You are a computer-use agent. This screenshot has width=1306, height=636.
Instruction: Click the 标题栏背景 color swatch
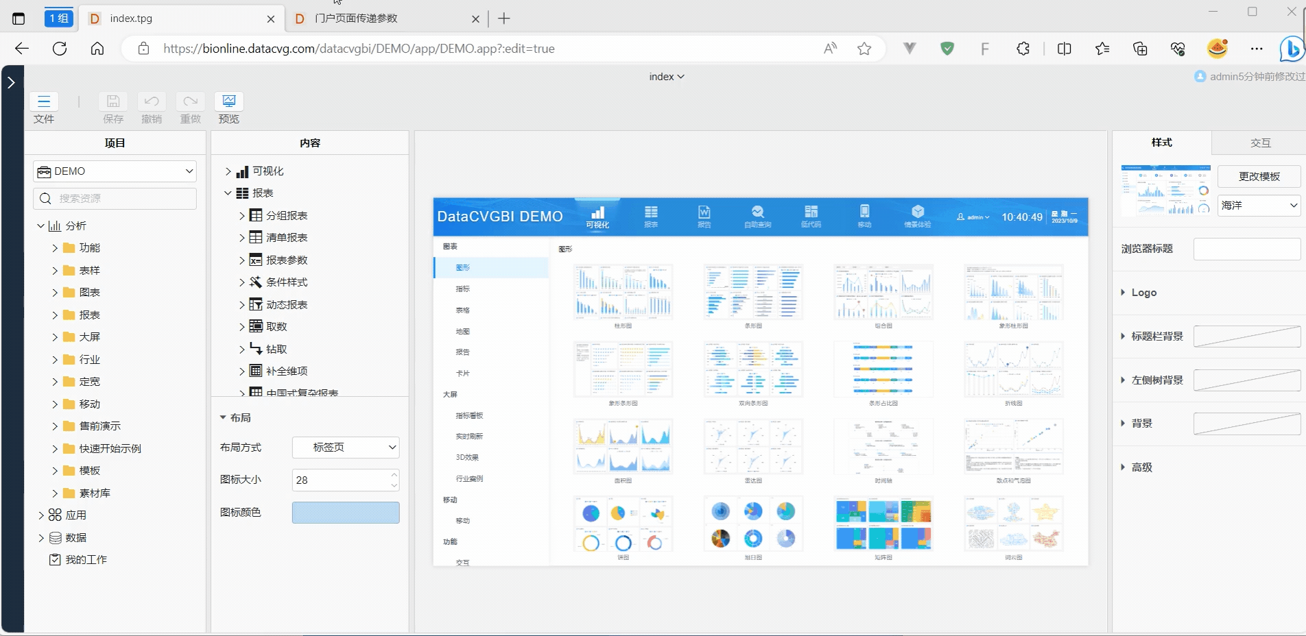(x=1247, y=337)
